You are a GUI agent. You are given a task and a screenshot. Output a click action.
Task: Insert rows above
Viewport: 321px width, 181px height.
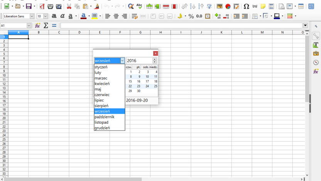pos(149,6)
